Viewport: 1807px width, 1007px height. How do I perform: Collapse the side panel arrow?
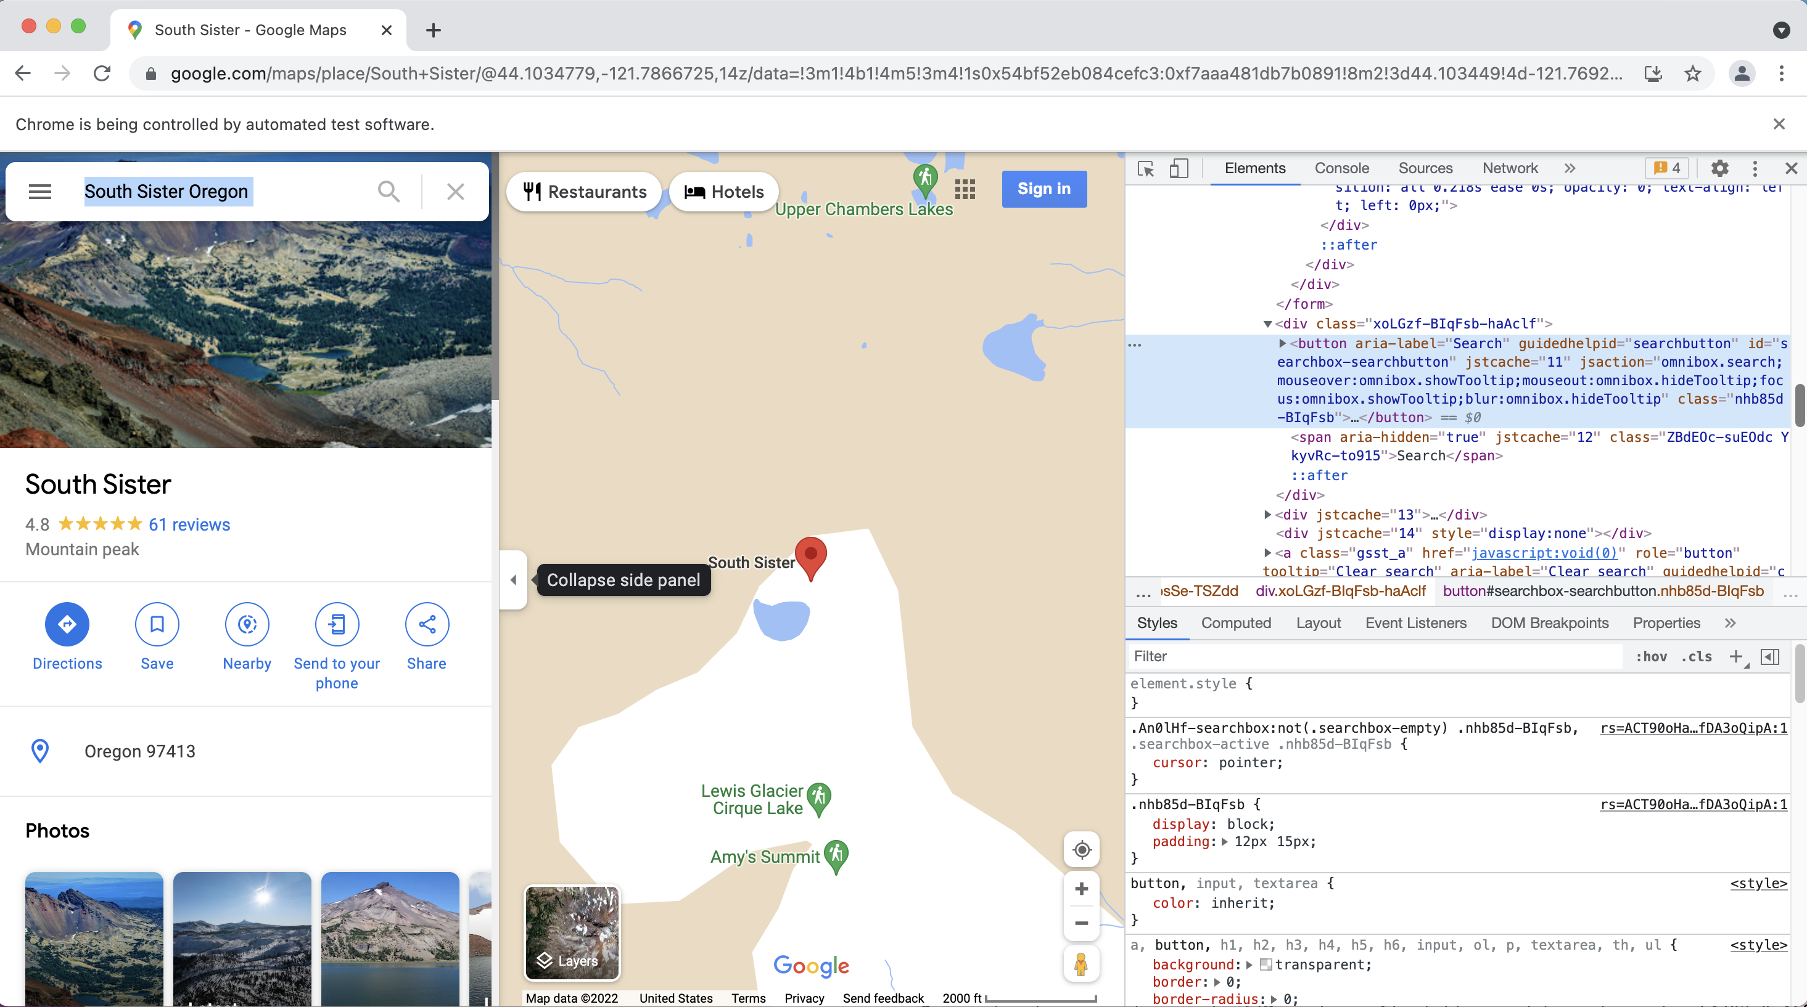click(x=514, y=579)
